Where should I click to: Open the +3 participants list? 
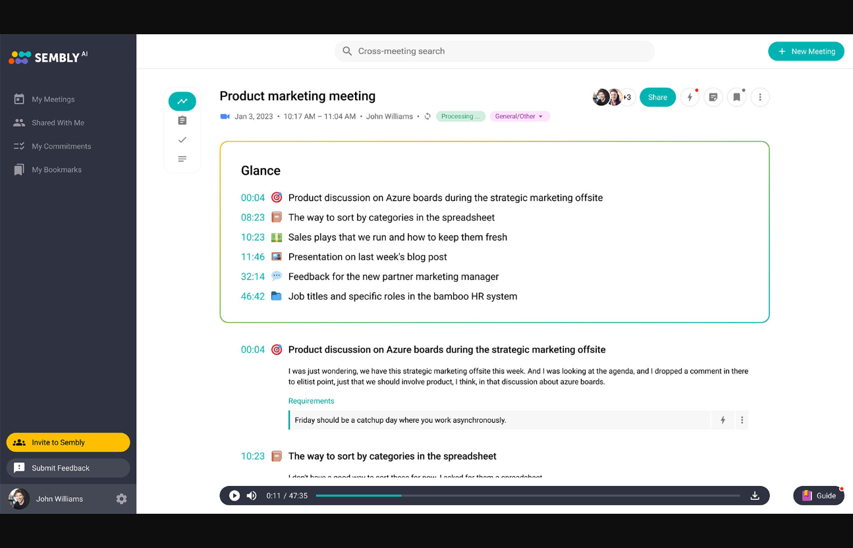pos(626,97)
